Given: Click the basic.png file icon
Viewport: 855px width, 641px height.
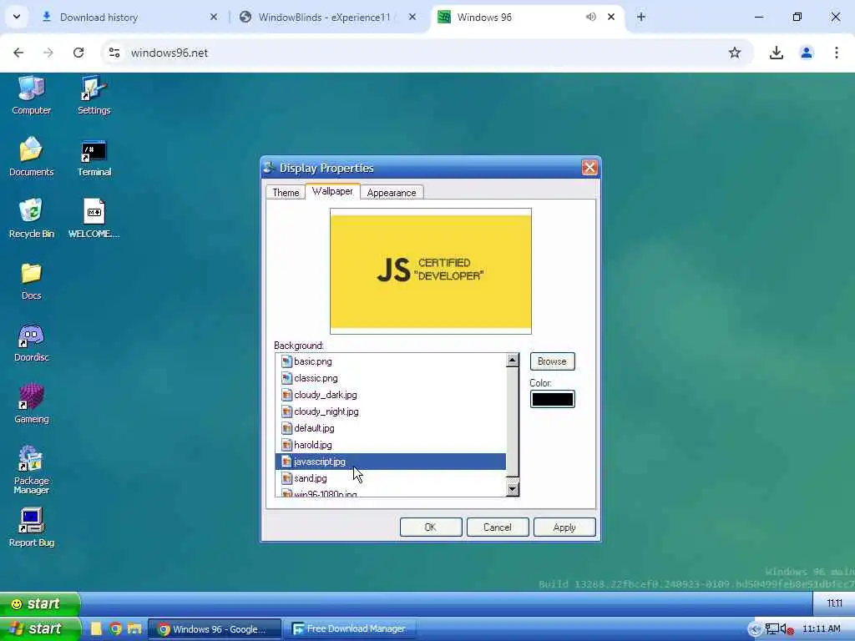Looking at the screenshot, I should [x=286, y=361].
